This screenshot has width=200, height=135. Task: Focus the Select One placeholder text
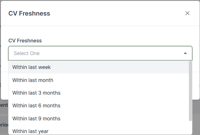(27, 53)
